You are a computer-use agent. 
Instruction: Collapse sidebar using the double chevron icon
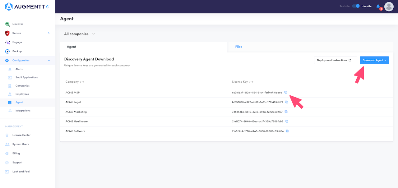pos(47,7)
